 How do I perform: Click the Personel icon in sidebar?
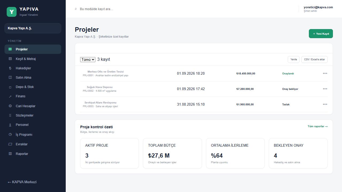pyautogui.click(x=10, y=125)
